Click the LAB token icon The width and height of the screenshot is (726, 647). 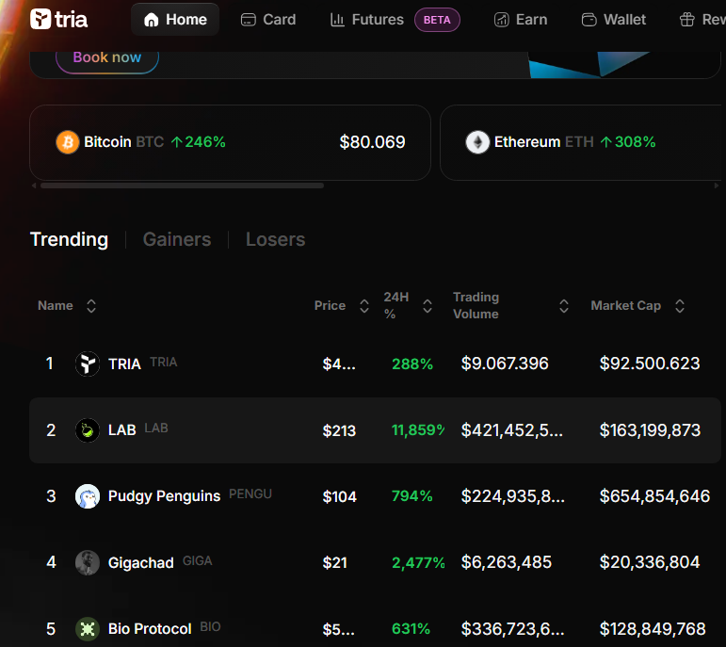pos(88,430)
